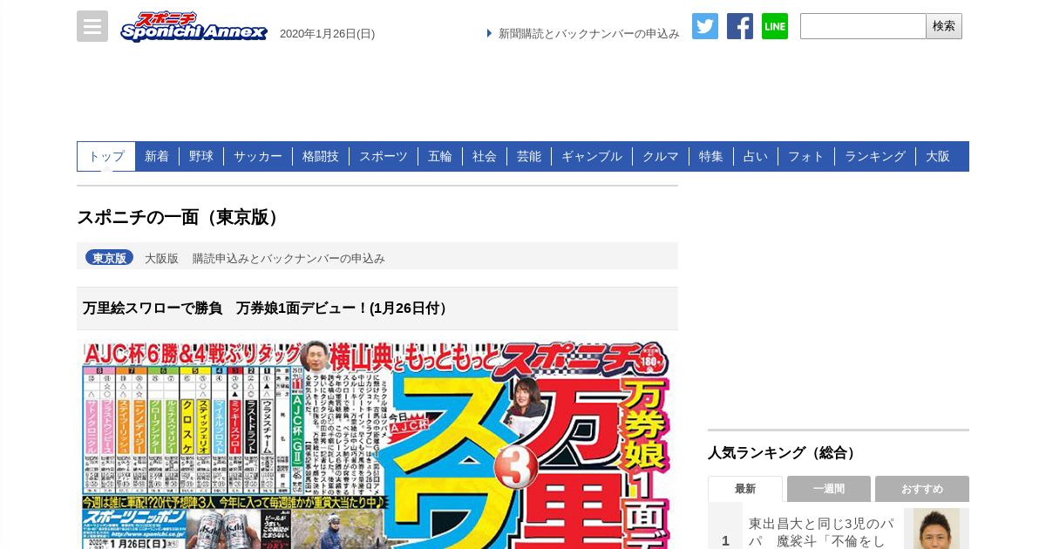Viewport: 1046px width, 549px height.
Task: Open the rank 1 article thumbnail
Action: 936,529
